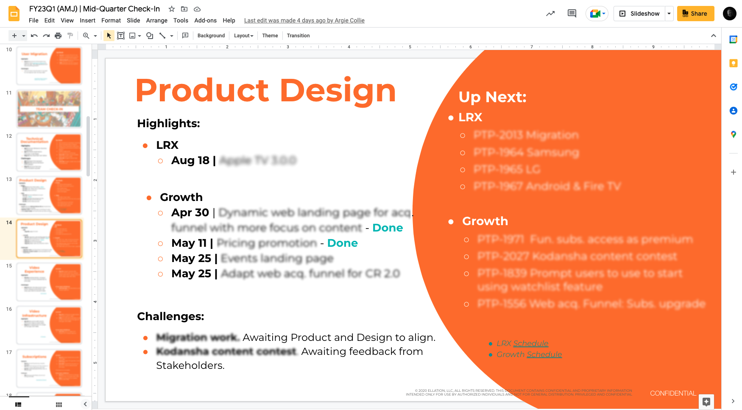Open zoom level dropdown arrow
The height and width of the screenshot is (410, 742).
tap(95, 36)
